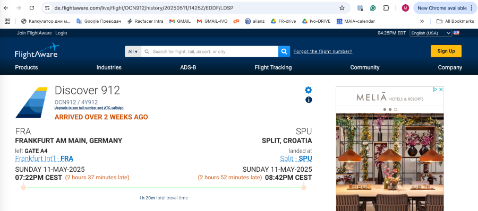The width and height of the screenshot is (478, 211).
Task: Open the flight settings gear icon
Action: point(309,90)
